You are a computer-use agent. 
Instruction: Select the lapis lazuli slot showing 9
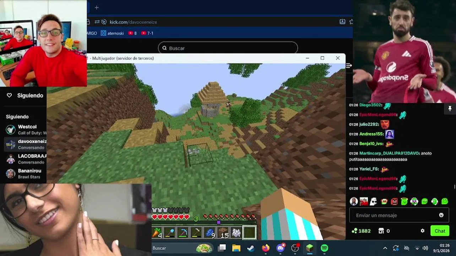coord(210,233)
